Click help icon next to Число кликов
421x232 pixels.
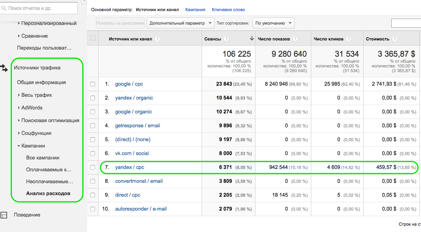349,39
